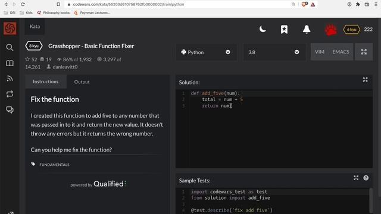Open notifications bell icon
Screen dimensions: 381x214
(307, 29)
